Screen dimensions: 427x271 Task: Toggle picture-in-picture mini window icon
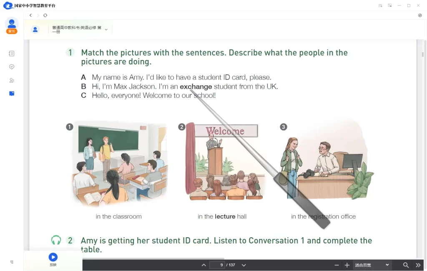390,5
